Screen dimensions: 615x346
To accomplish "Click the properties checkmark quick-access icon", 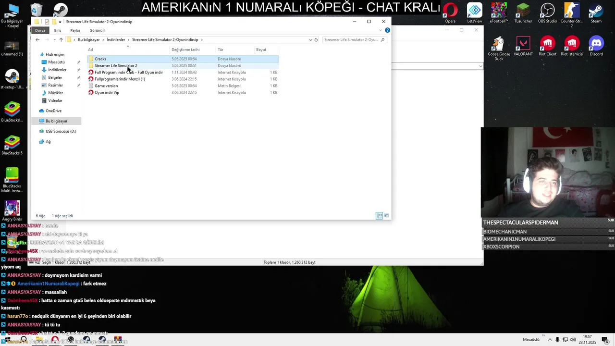I will point(47,22).
